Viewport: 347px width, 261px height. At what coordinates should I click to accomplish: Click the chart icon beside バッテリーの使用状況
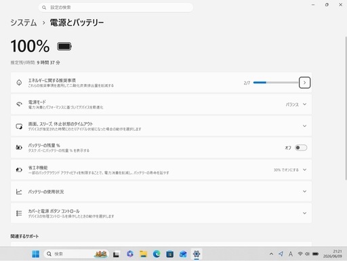coord(19,192)
